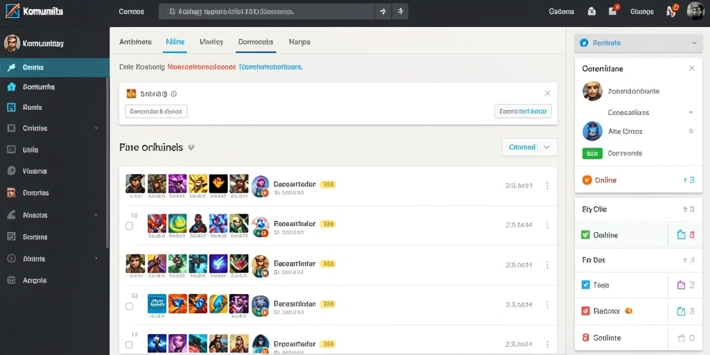Click the orange Online status icon

point(587,180)
